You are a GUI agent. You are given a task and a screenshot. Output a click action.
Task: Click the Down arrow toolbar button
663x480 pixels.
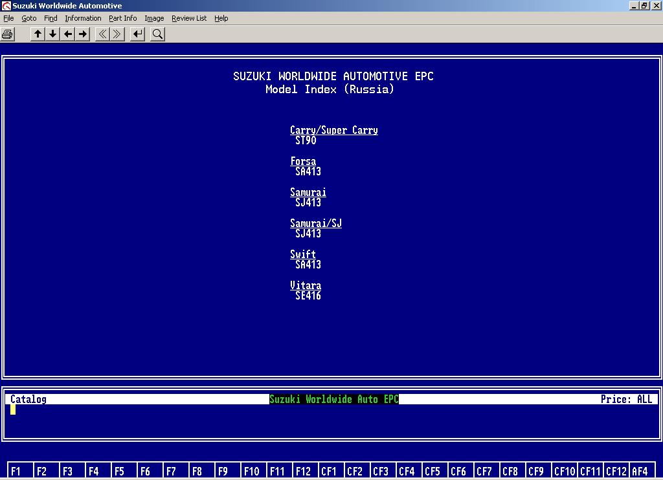tap(53, 34)
